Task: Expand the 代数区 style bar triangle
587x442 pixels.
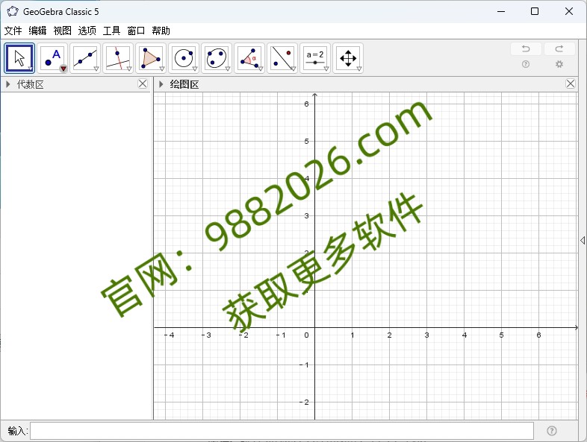Action: click(x=8, y=84)
